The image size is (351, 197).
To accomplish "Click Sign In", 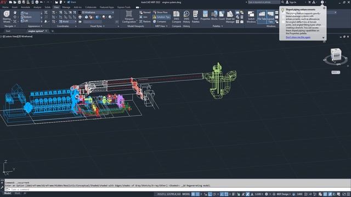I will pos(291,2).
